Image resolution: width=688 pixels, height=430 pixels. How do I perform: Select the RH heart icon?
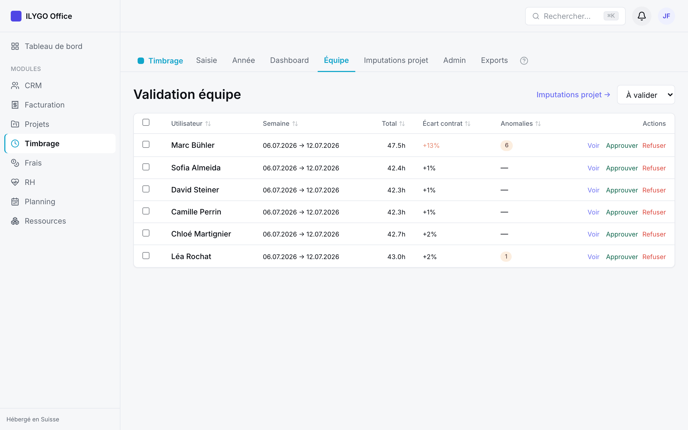click(x=15, y=182)
